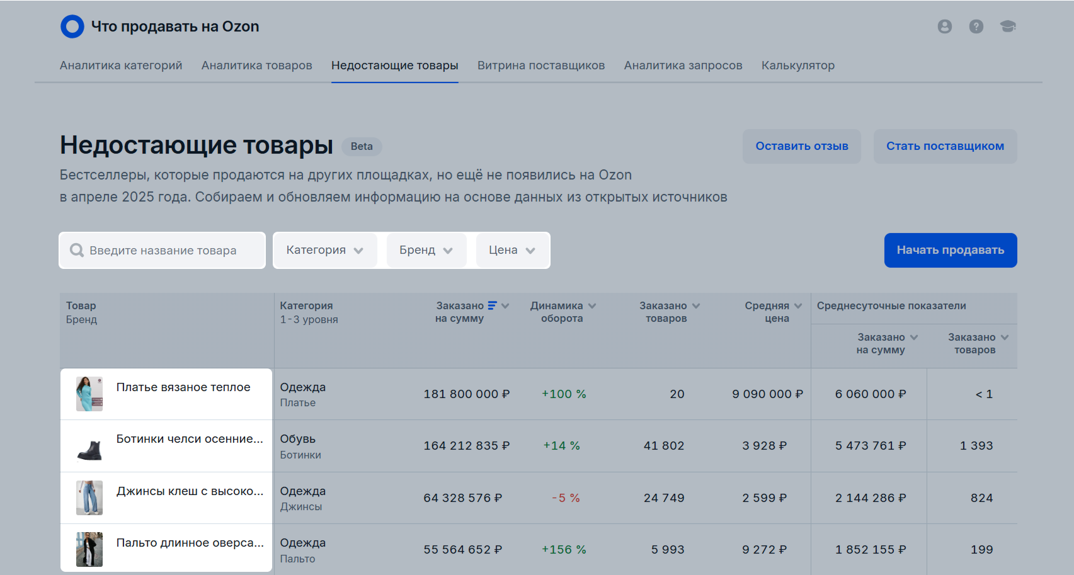The width and height of the screenshot is (1074, 575).
Task: Click 64 328 576 ₽ value
Action: tap(462, 498)
